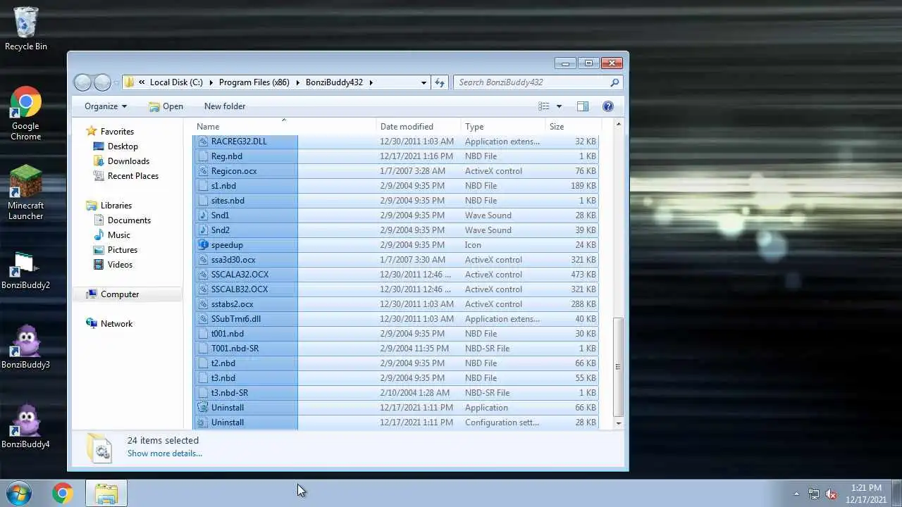Viewport: 902px width, 507px height.
Task: Refresh the BonziBuddy432 folder view
Action: pyautogui.click(x=440, y=82)
